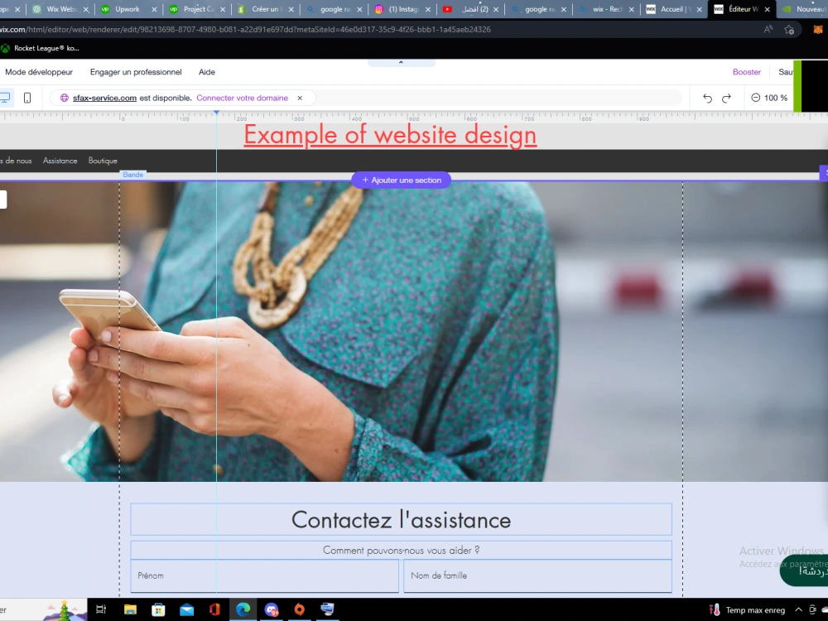Viewport: 828px width, 621px height.
Task: Click the add to favorites star icon
Action: [x=789, y=30]
